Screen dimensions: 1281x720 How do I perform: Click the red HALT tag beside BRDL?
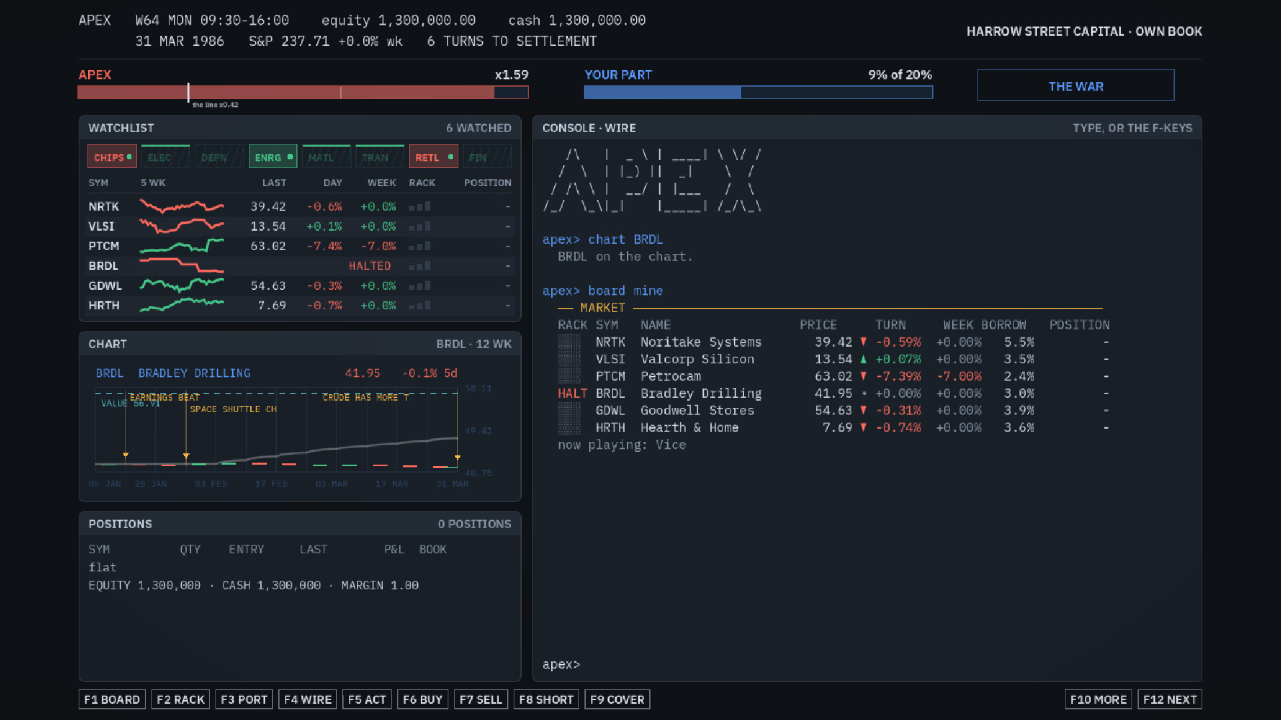point(572,394)
